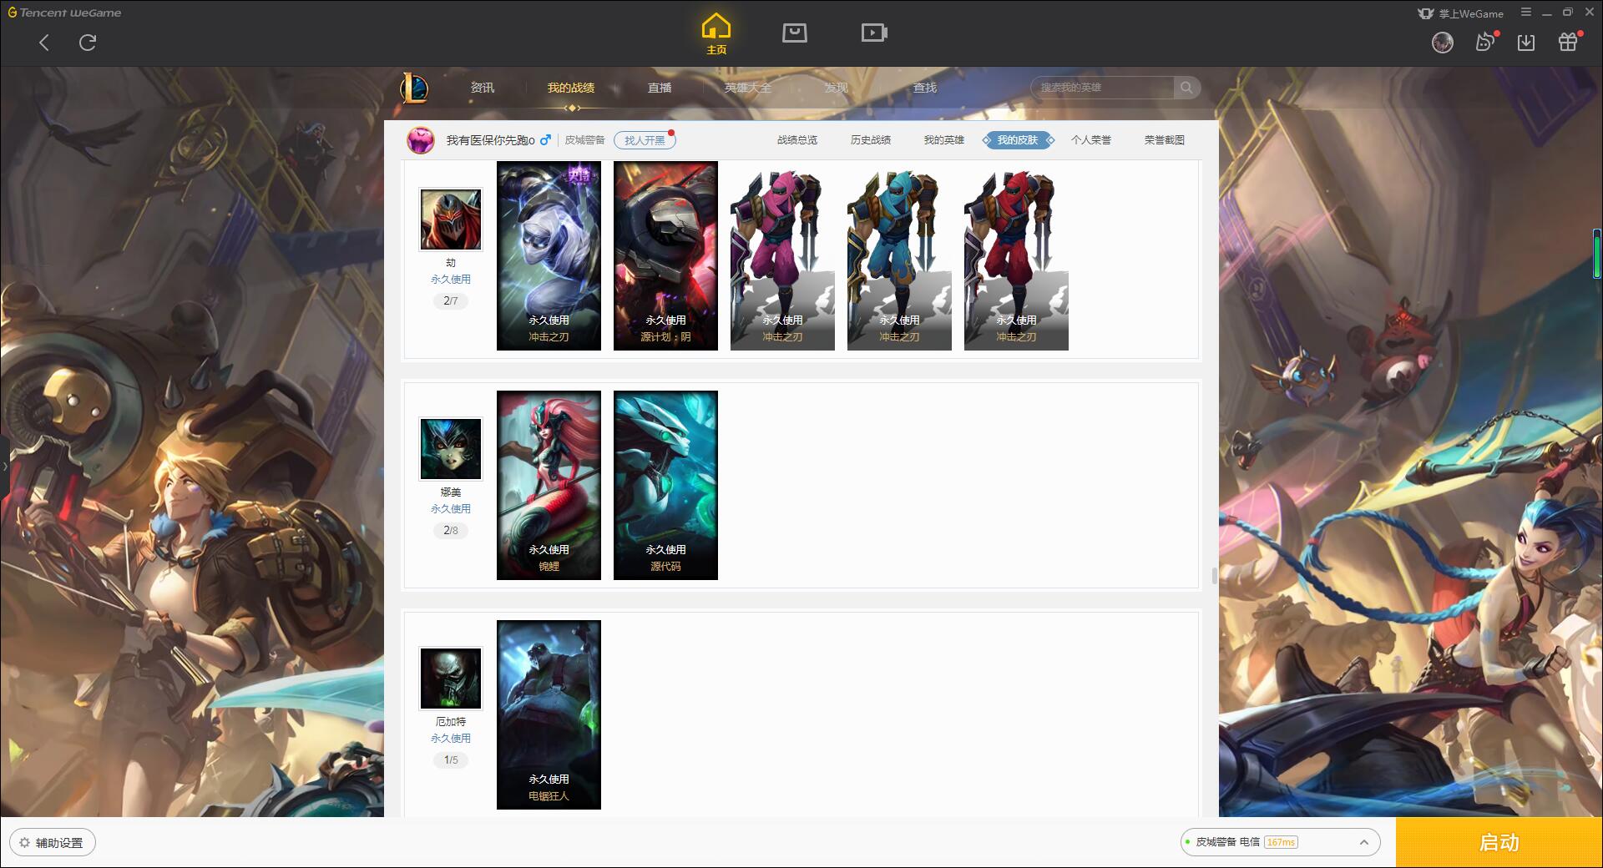Expand the left edge side panel arrow
1603x868 pixels.
(4, 467)
